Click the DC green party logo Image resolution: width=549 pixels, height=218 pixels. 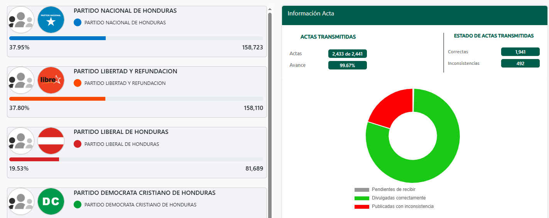51,201
